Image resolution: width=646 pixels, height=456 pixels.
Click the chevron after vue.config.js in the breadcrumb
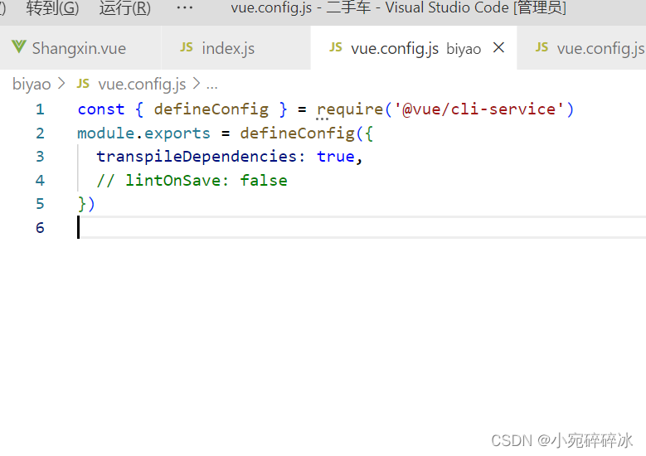tap(197, 84)
